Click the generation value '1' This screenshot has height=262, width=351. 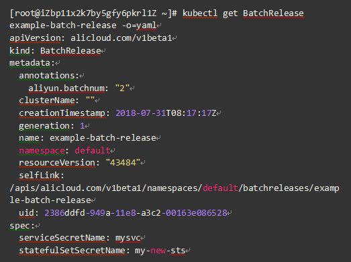click(82, 125)
